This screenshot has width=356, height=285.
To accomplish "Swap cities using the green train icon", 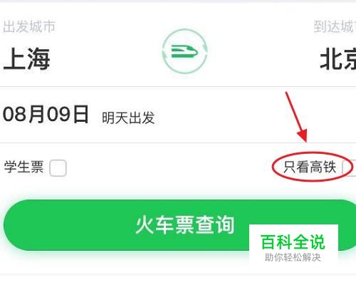I will [184, 51].
